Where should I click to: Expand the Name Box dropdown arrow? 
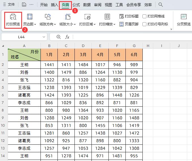(x=44, y=37)
